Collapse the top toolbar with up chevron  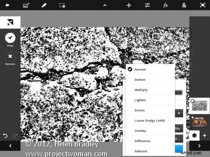[x=105, y=5]
